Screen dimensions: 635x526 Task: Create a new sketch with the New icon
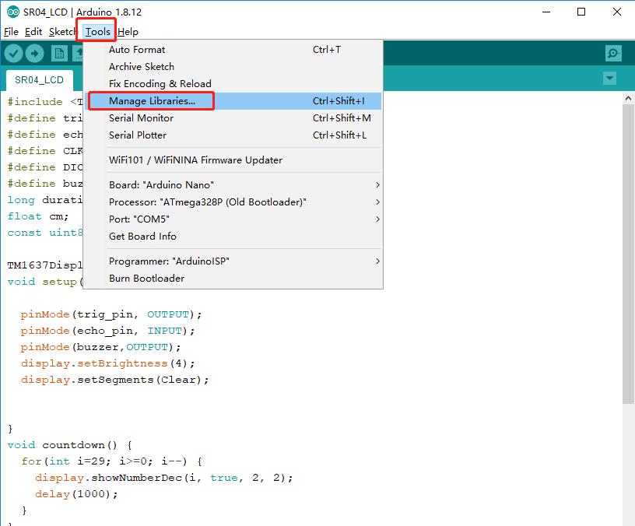pos(59,53)
